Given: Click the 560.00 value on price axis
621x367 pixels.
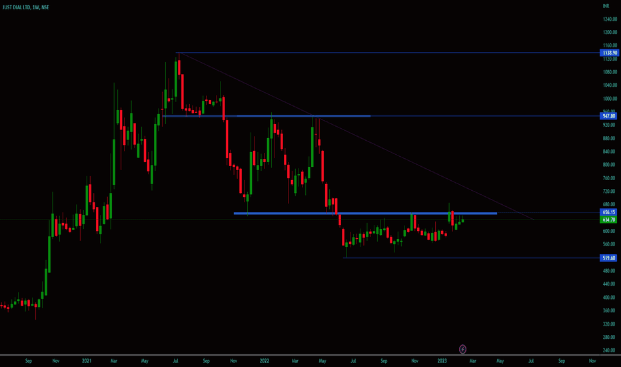Looking at the screenshot, I should point(610,244).
